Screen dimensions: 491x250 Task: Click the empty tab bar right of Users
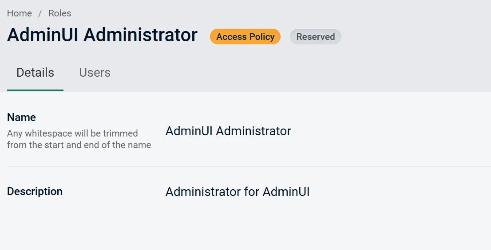coord(302,73)
